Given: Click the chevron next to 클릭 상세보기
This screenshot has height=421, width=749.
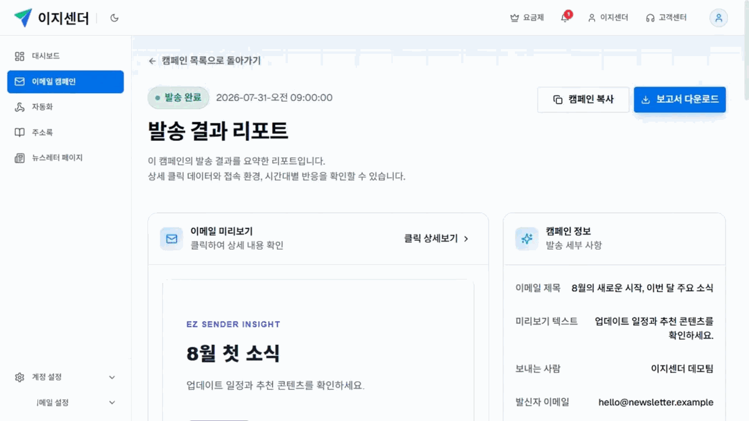Looking at the screenshot, I should [x=466, y=239].
